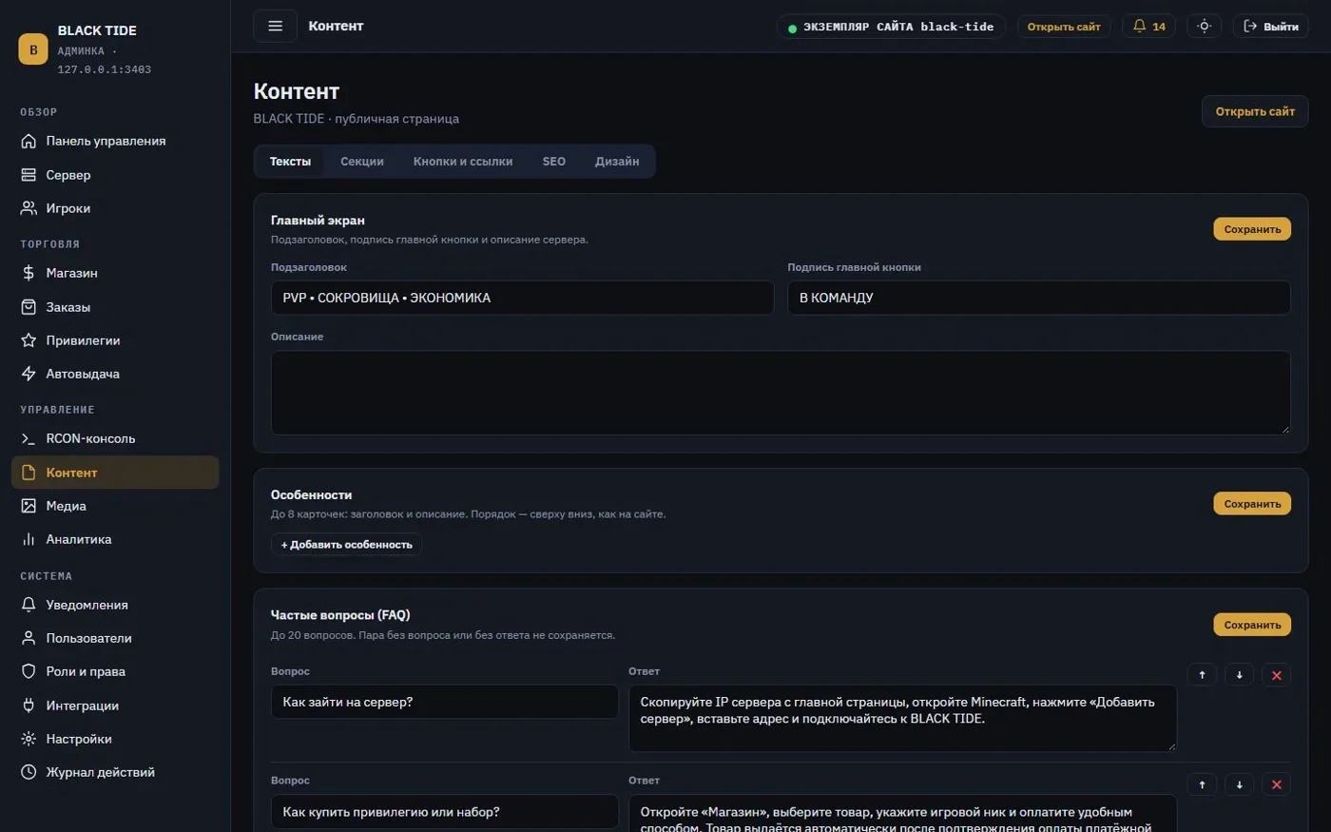Open Магазин in sidebar

(x=115, y=273)
